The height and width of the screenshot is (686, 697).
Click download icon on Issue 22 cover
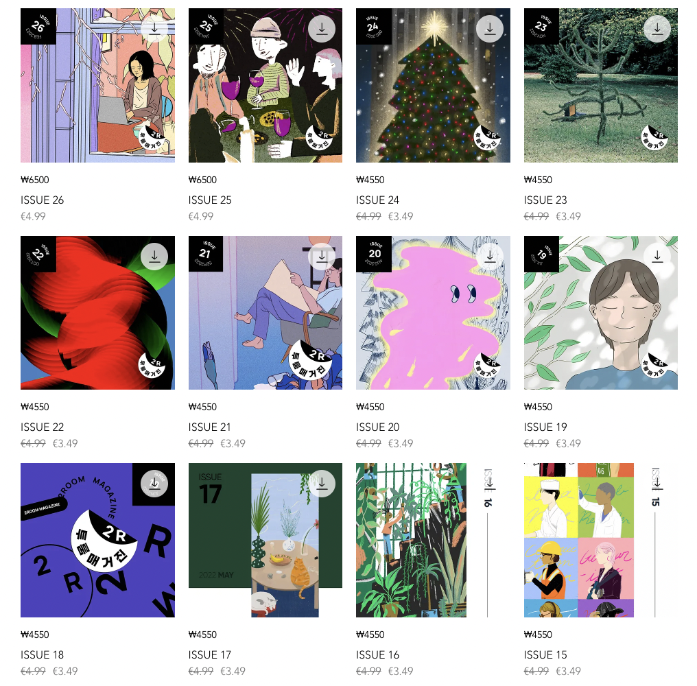pyautogui.click(x=154, y=257)
